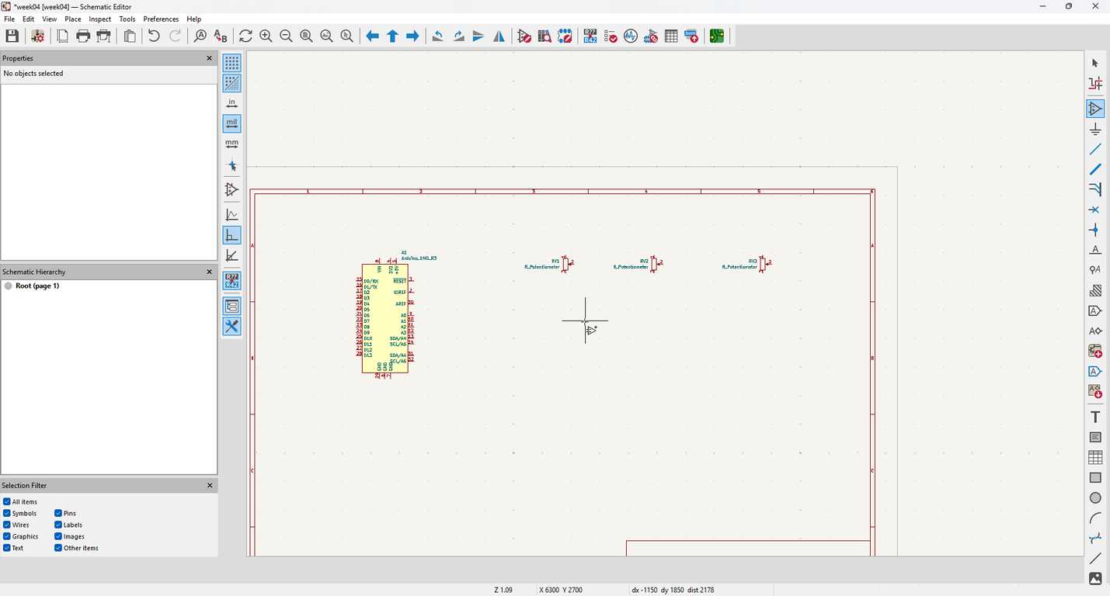
Task: Toggle the Wires selection filter
Action: (7, 525)
